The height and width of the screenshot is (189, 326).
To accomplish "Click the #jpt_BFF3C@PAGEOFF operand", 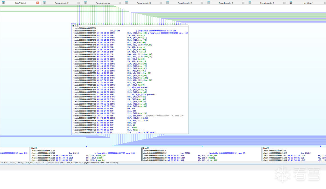I will click(x=146, y=94).
